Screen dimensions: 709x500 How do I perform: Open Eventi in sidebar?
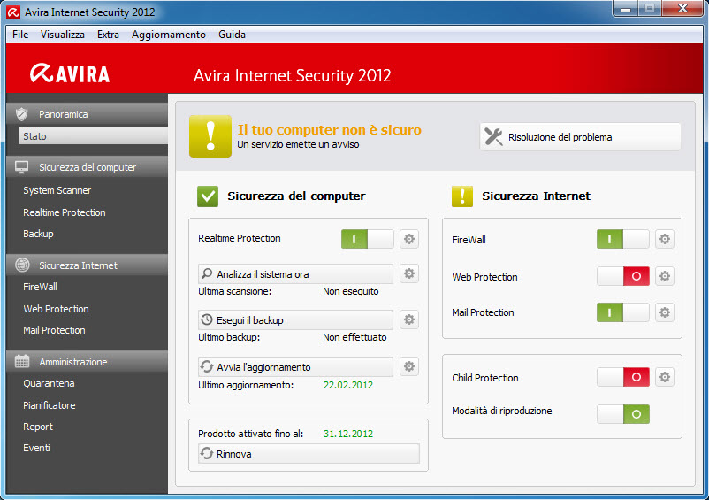point(36,448)
